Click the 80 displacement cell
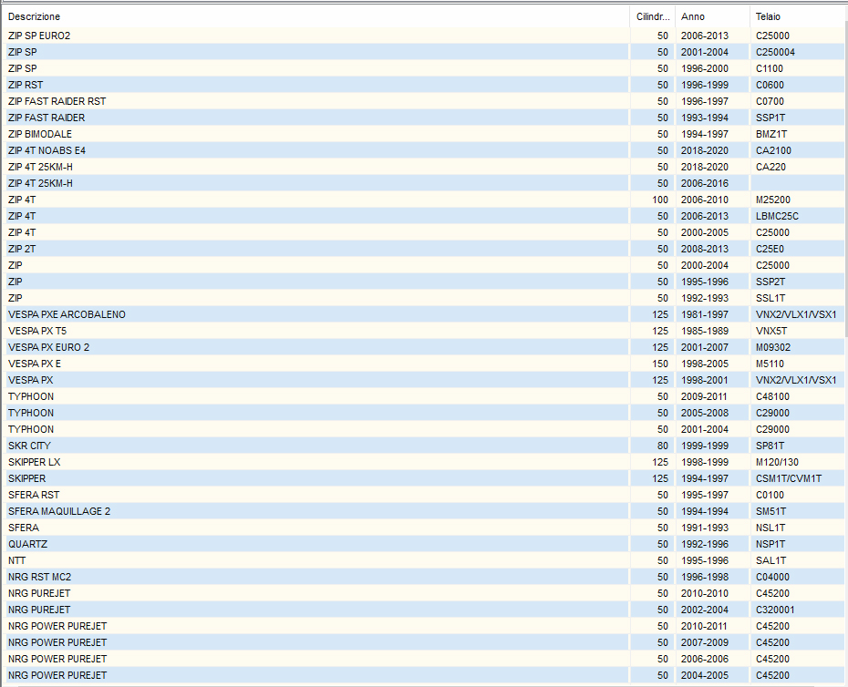This screenshot has height=687, width=848. pos(653,446)
